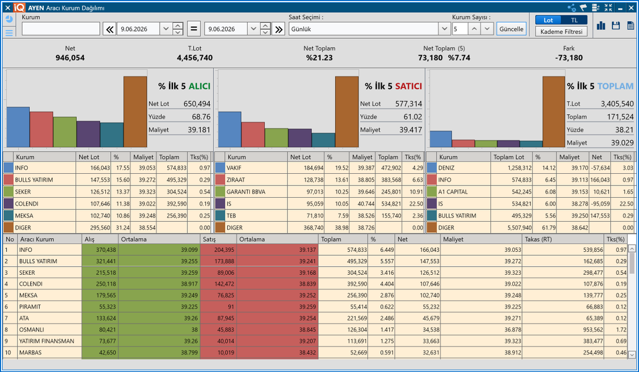The width and height of the screenshot is (639, 372).
Task: Expand the Saat Seçimi Günlük dropdown
Action: click(x=444, y=29)
